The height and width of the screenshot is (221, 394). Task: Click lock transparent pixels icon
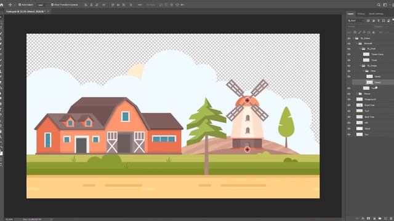[355, 33]
